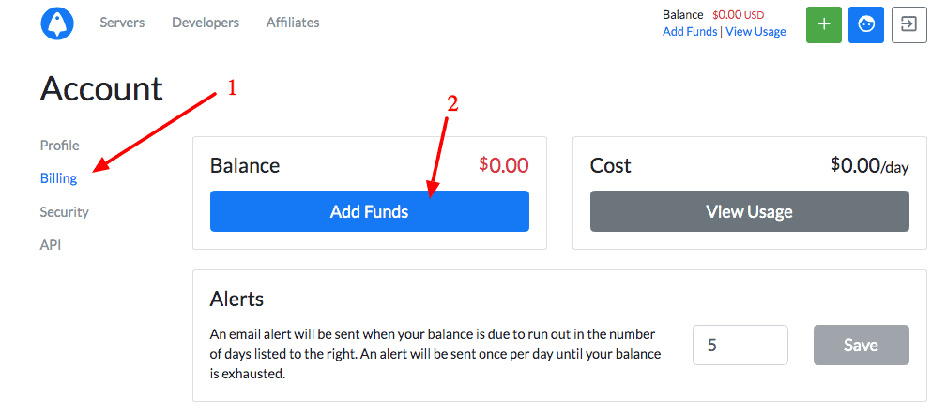Select Affiliates in top navigation
The width and height of the screenshot is (946, 415).
[293, 23]
